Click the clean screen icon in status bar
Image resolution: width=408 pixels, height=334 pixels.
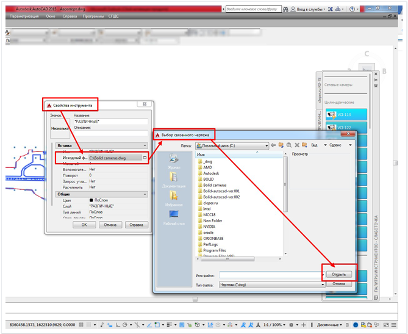point(386,325)
